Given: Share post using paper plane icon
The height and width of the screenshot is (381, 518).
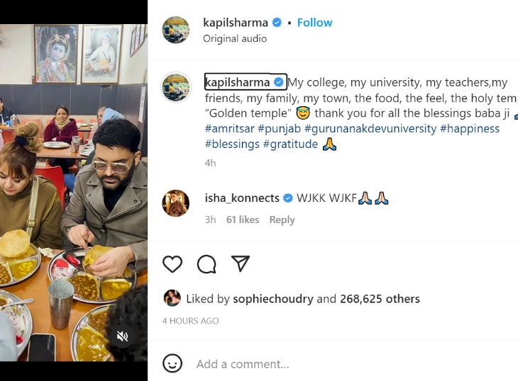Looking at the screenshot, I should pos(241,264).
